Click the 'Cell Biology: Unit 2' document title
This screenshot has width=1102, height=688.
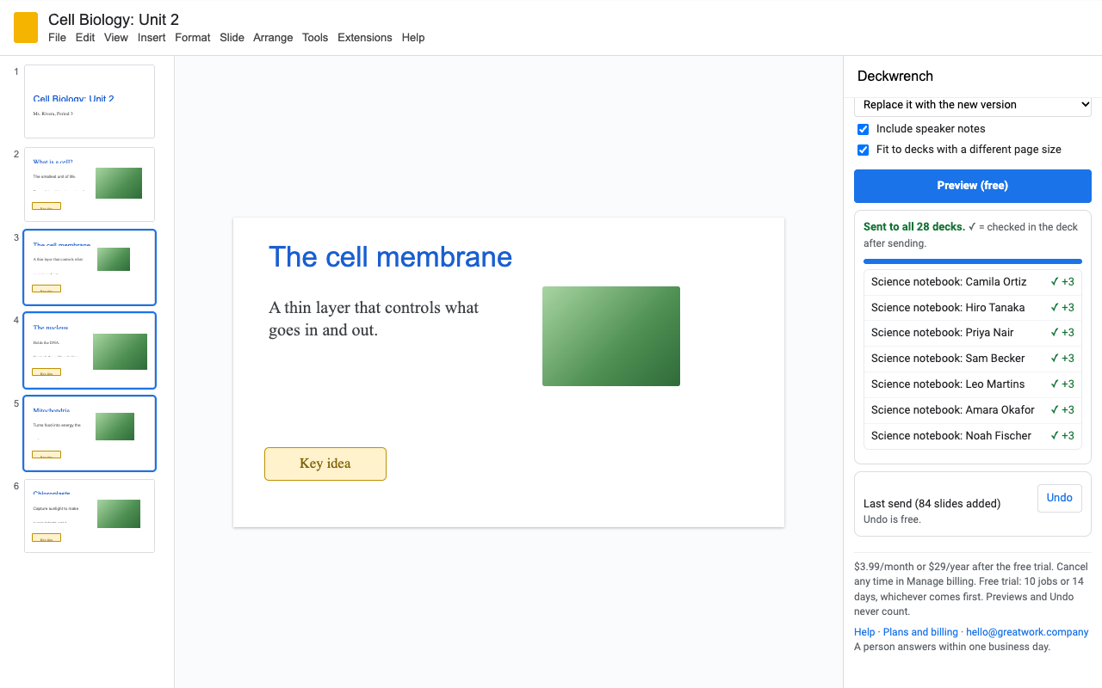[114, 20]
